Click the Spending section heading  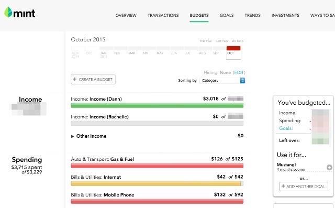(x=27, y=160)
